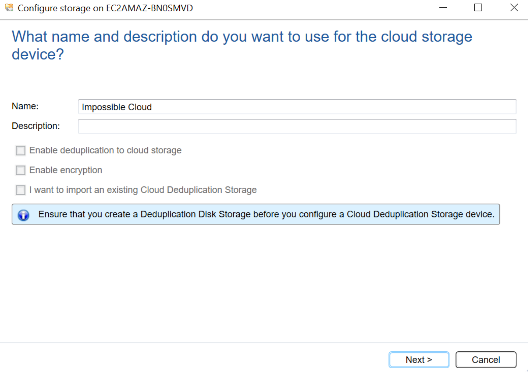Click the blue information icon
The height and width of the screenshot is (372, 528).
tap(24, 215)
